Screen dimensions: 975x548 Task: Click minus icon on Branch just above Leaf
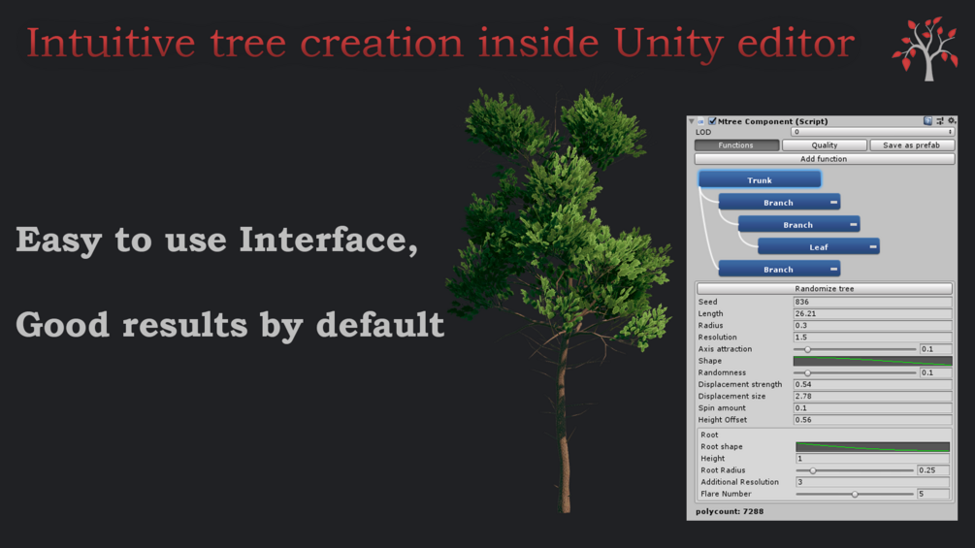click(853, 224)
